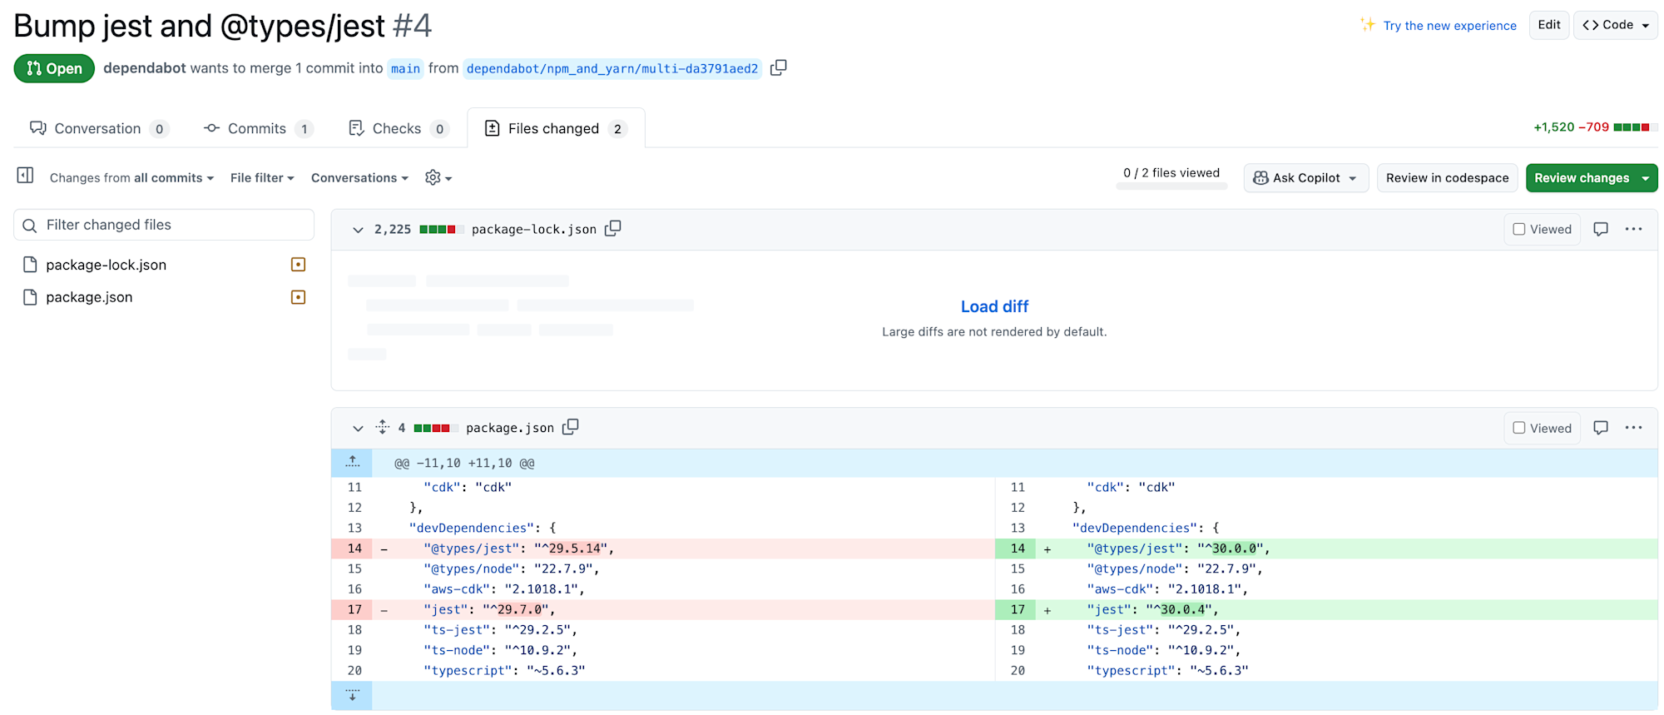Collapse the package.json diff
Viewport: 1664px width, 715px height.
click(x=358, y=429)
